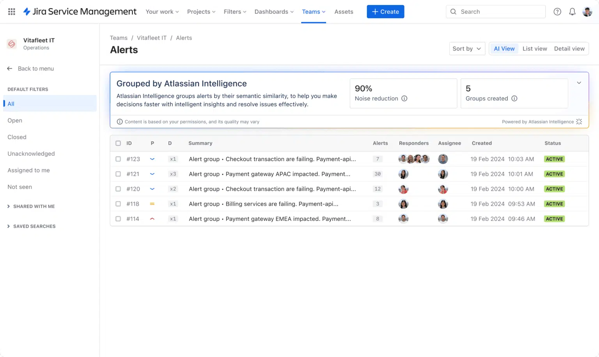This screenshot has height=357, width=599.
Task: Click the assignee avatar for alert #123
Action: coord(443,159)
